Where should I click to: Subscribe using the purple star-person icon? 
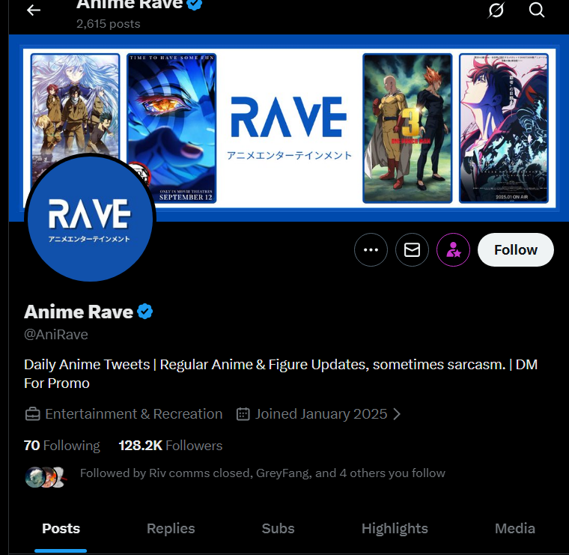coord(453,249)
